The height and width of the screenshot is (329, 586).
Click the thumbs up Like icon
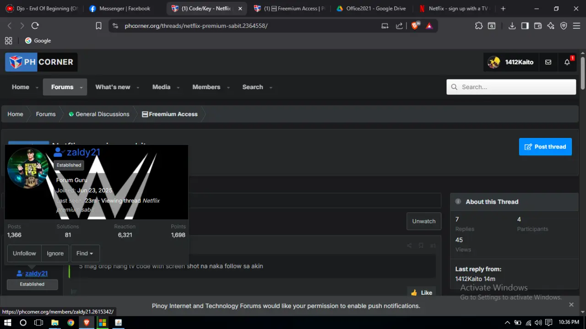[x=414, y=292]
